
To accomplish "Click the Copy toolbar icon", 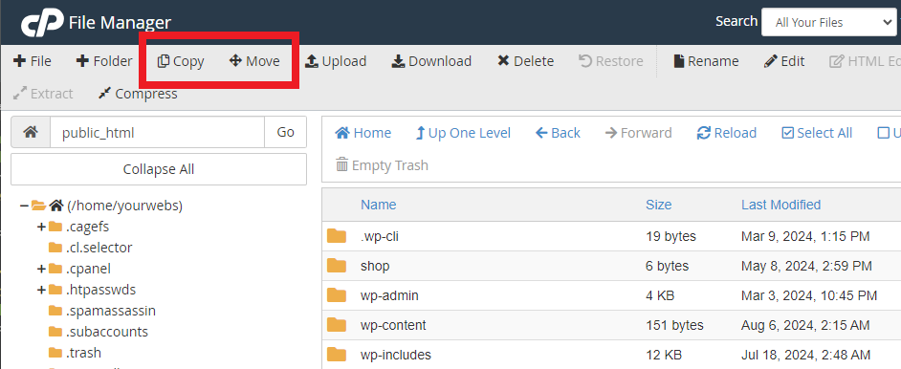I will click(164, 61).
